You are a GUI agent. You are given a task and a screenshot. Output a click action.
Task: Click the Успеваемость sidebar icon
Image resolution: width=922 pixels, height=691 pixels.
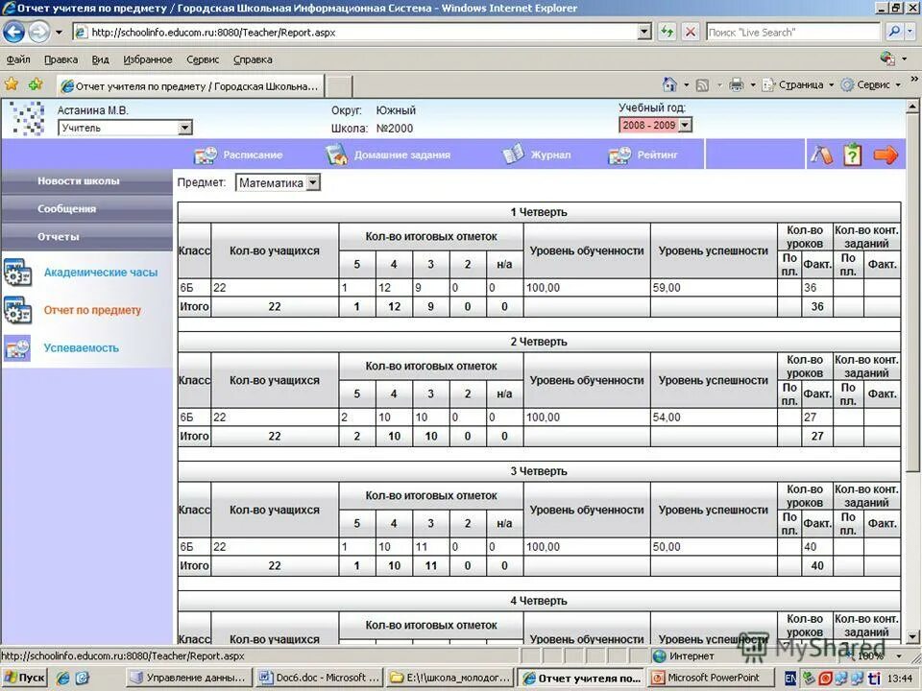click(x=17, y=347)
